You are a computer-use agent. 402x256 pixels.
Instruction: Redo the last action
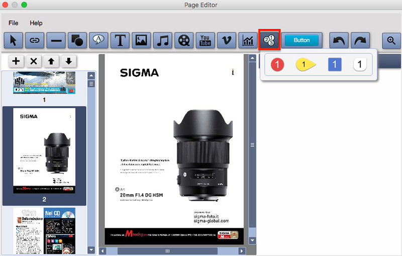[360, 40]
